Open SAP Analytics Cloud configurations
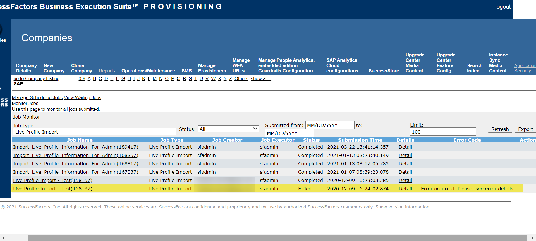The image size is (536, 241). click(x=342, y=65)
